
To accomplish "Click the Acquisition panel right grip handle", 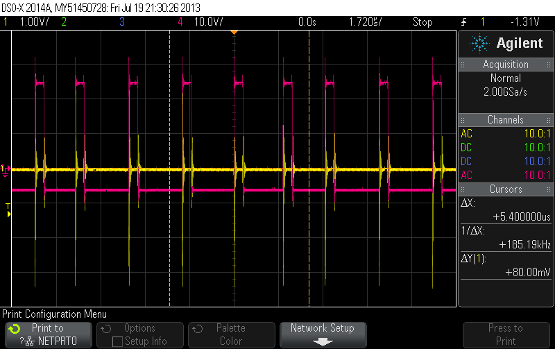I will pyautogui.click(x=549, y=65).
